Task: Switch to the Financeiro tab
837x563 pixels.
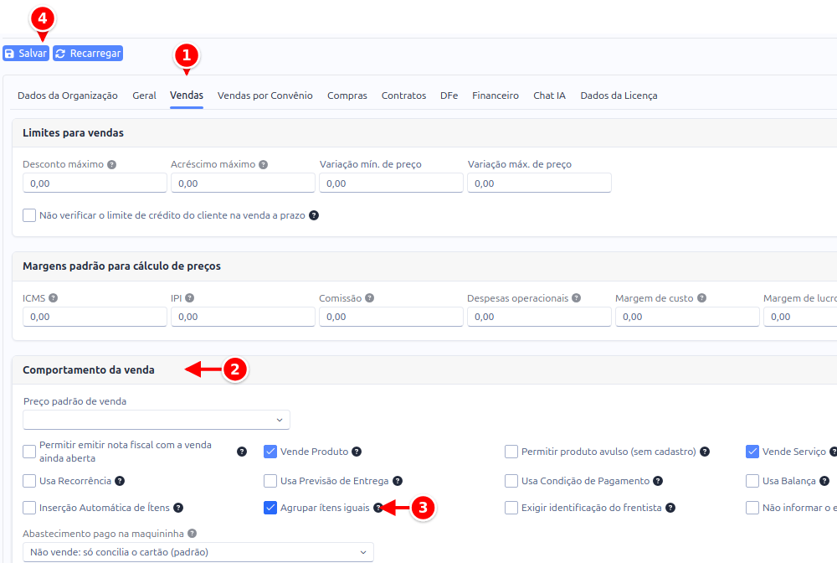Action: point(496,96)
